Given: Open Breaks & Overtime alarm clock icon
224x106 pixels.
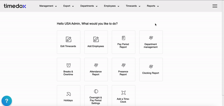Looking at the screenshot, I should click(69, 65).
